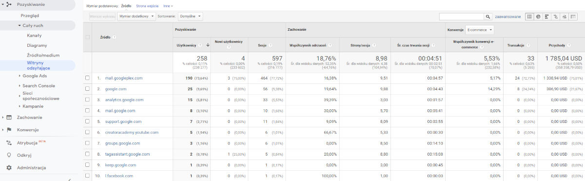
Task: Check the groups.google.com row checkbox
Action: tap(88, 143)
